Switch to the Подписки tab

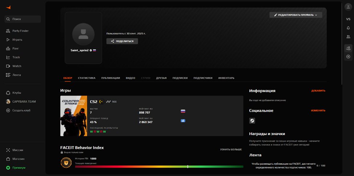click(x=180, y=78)
